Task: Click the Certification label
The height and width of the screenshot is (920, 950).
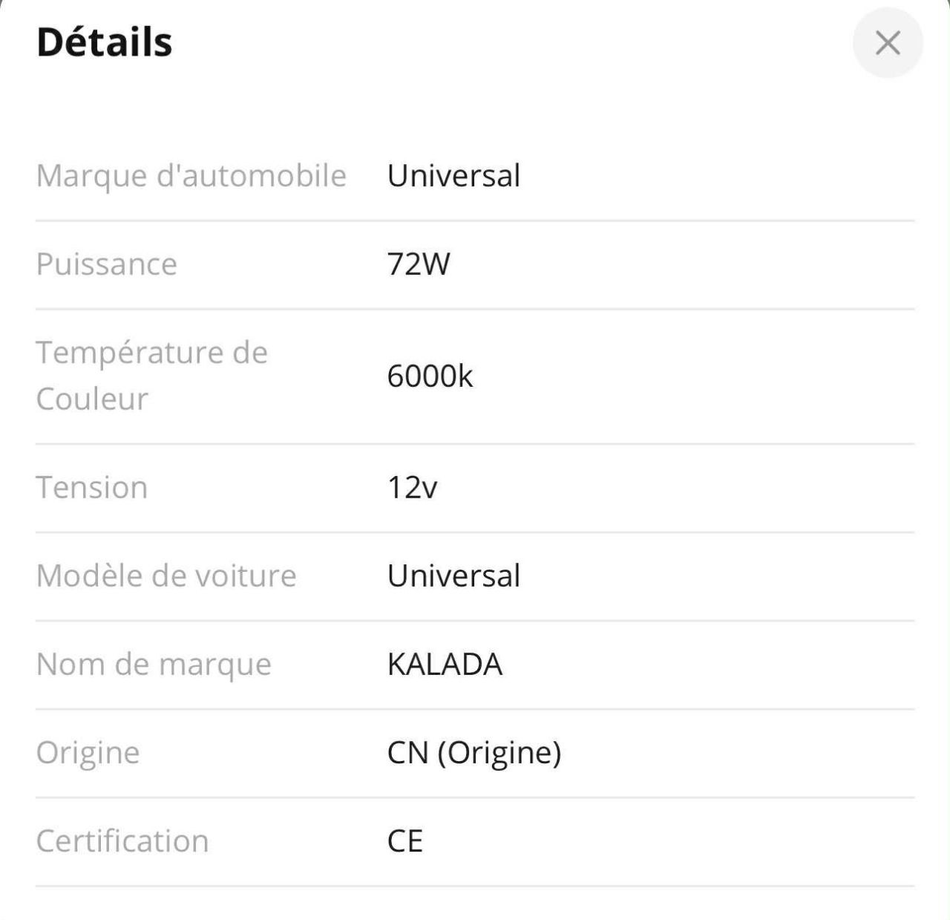Action: tap(122, 841)
